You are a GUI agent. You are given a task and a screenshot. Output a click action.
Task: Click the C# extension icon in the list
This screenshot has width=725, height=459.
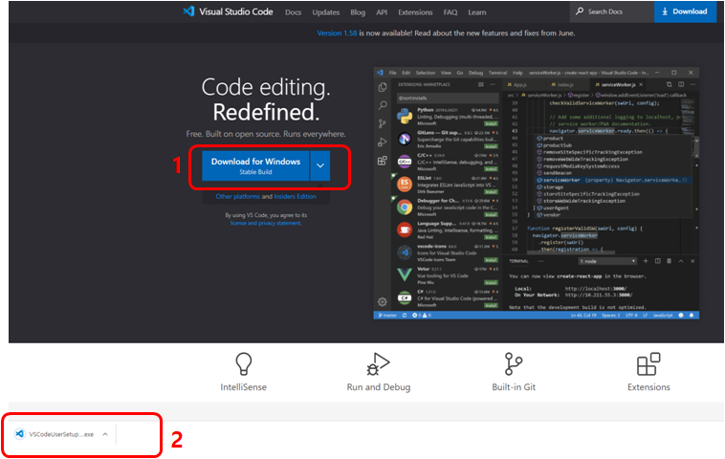tap(405, 297)
